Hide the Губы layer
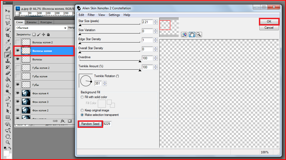 18,85
